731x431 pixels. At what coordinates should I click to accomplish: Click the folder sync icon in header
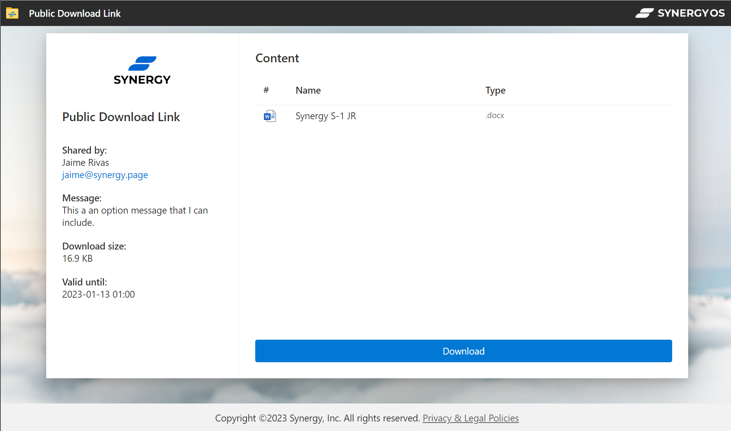(12, 13)
